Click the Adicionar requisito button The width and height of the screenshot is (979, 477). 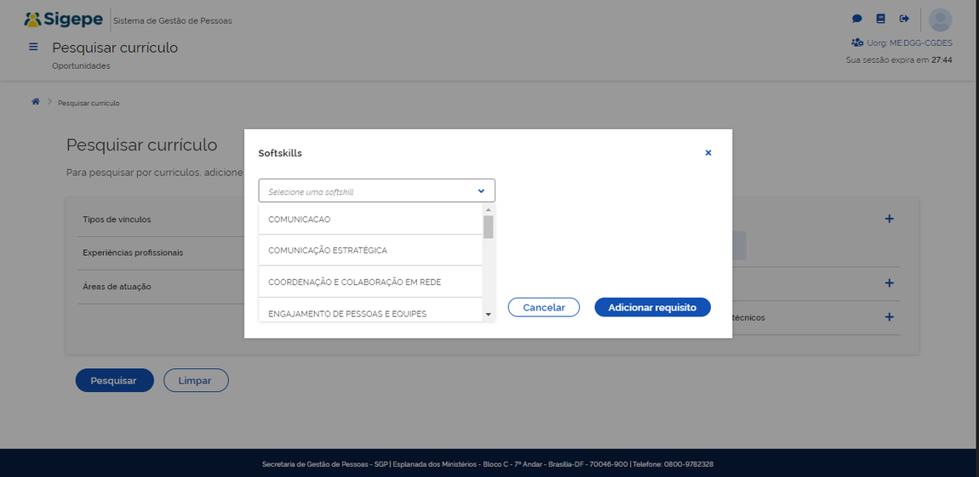(652, 307)
